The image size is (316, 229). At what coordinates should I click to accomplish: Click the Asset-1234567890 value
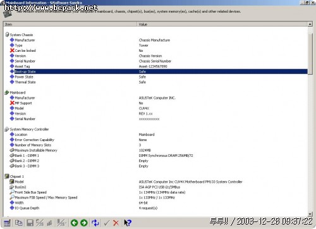pos(153,66)
